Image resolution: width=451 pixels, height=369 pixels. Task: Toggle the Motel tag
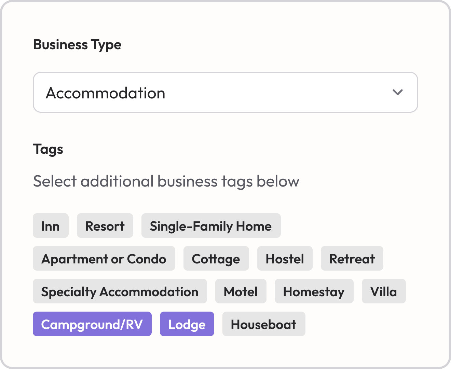241,291
